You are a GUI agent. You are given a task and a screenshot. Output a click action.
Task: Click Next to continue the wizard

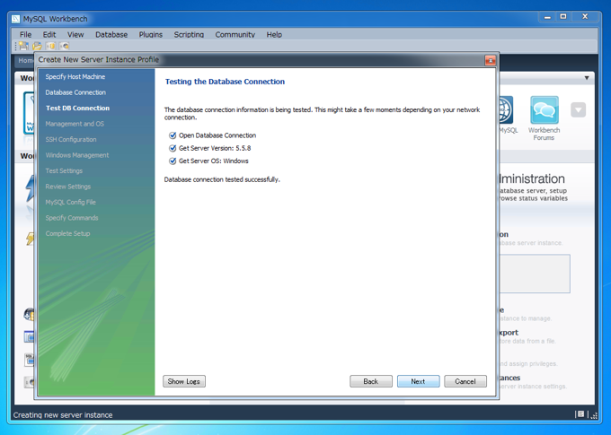point(418,381)
